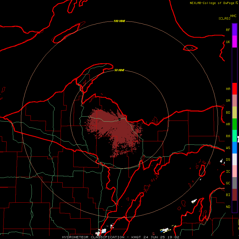Click the BI brown legend swatch

pos(234,195)
